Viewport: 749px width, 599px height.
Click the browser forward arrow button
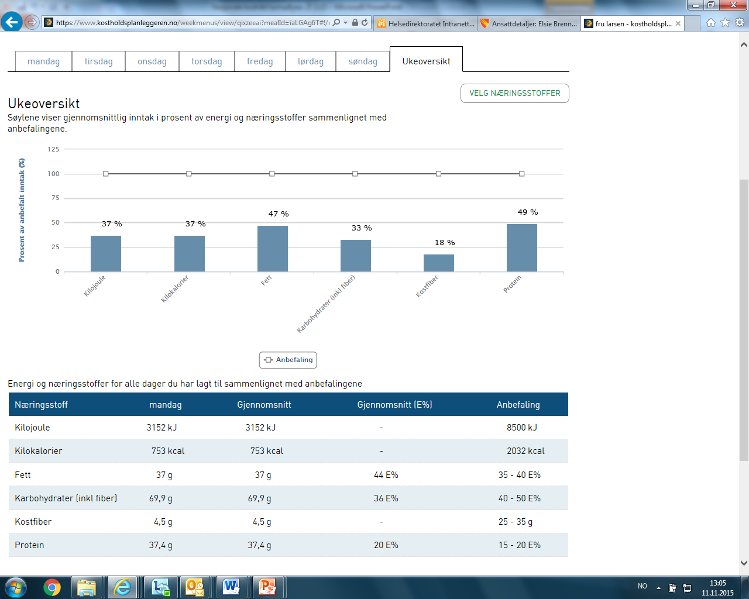[32, 23]
